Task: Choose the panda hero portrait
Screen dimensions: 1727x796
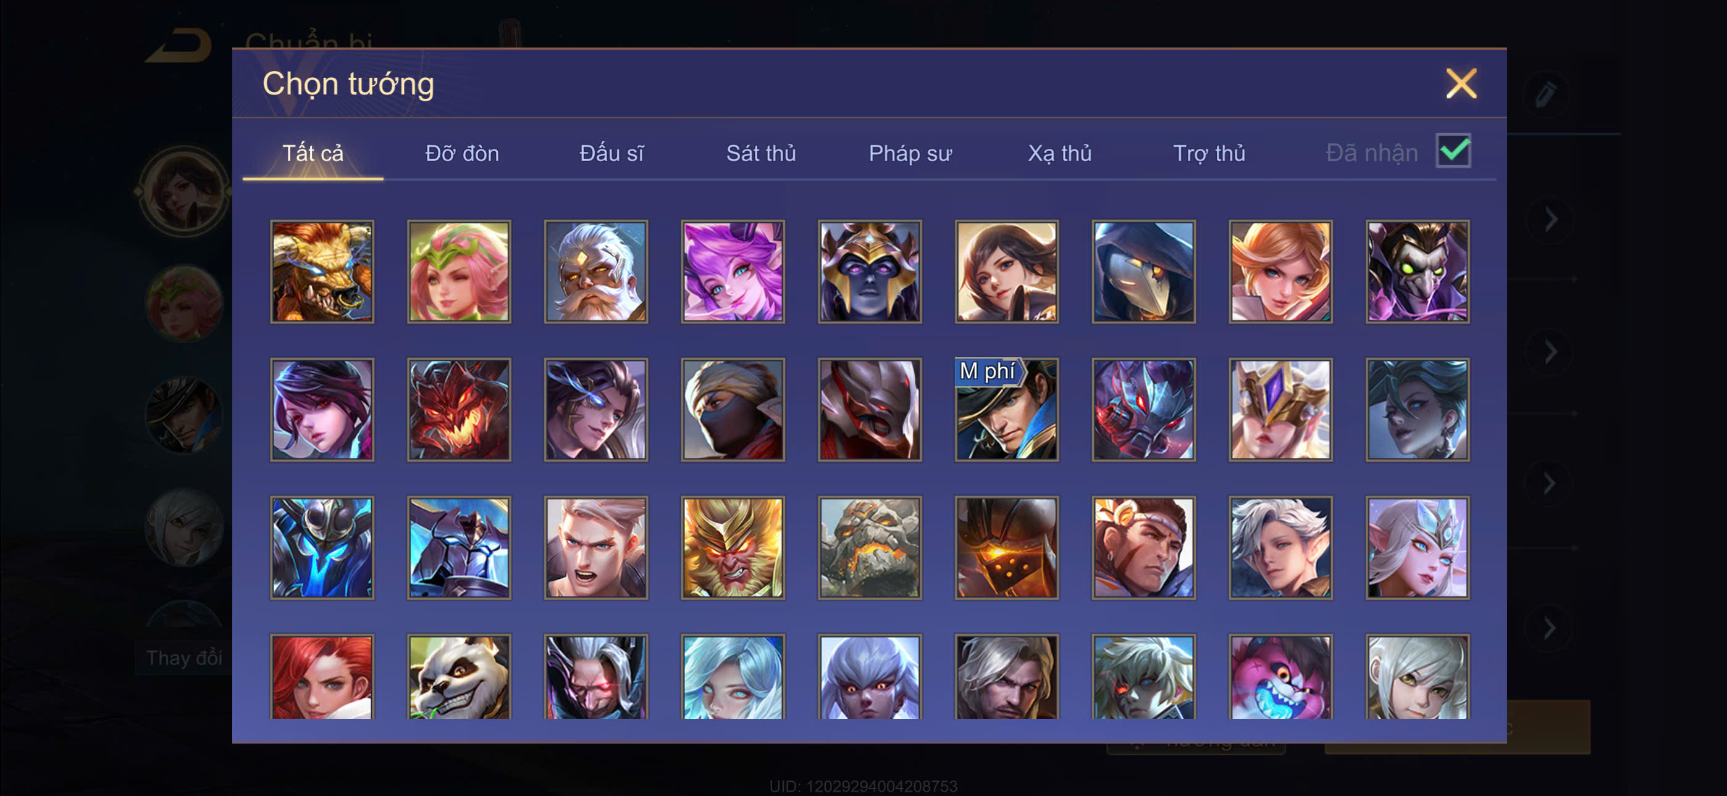Action: click(458, 677)
